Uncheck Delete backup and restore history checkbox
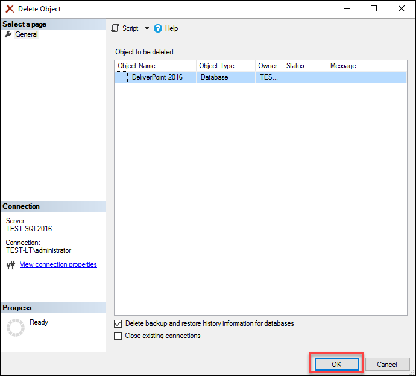The height and width of the screenshot is (376, 416). pyautogui.click(x=118, y=323)
